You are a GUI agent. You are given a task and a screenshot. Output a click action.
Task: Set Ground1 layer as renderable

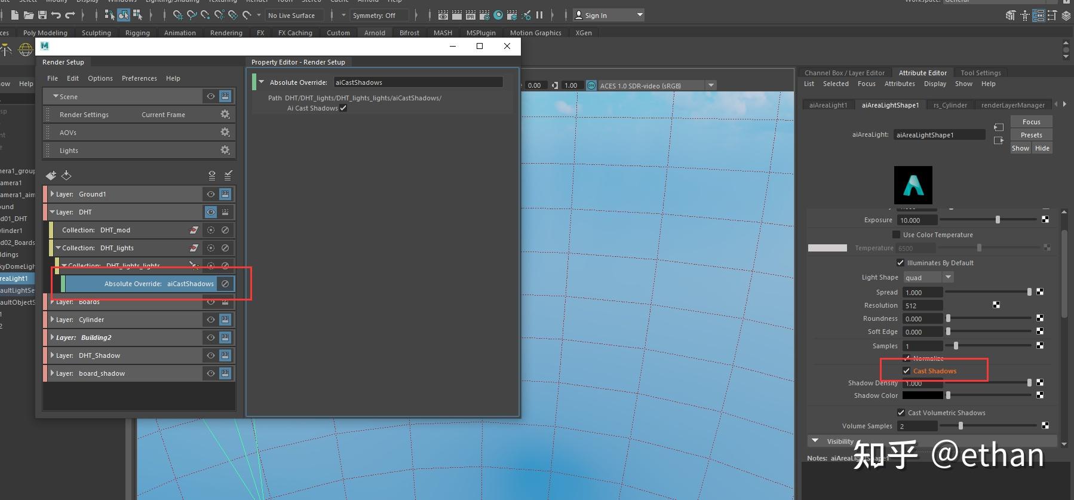[225, 194]
